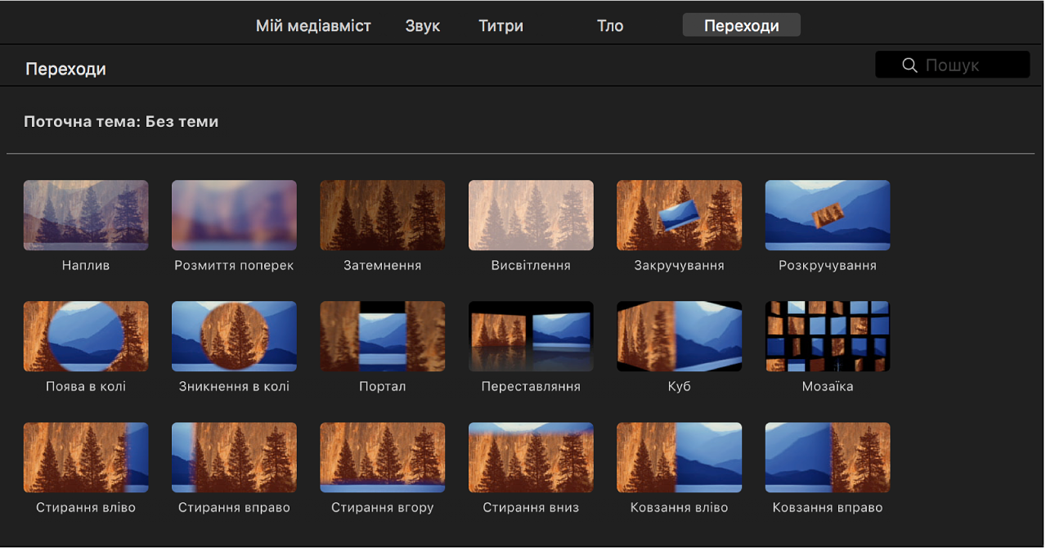Select the Мозаїка transition thumbnail
This screenshot has width=1046, height=548.
[x=827, y=336]
